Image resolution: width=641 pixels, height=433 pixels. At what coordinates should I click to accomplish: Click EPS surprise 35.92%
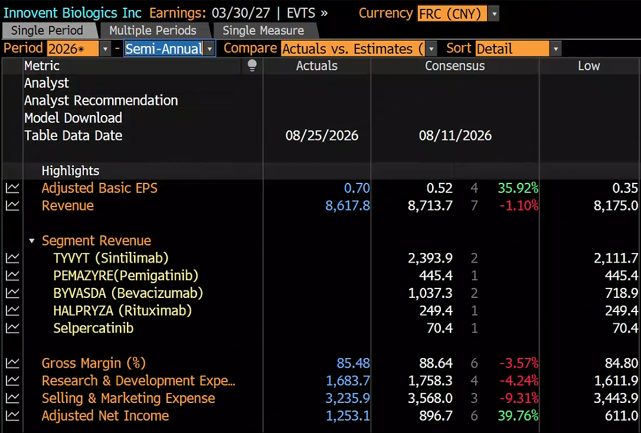coord(518,188)
